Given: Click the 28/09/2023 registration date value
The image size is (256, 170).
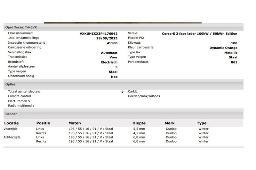Looking at the screenshot, I should (x=107, y=38).
